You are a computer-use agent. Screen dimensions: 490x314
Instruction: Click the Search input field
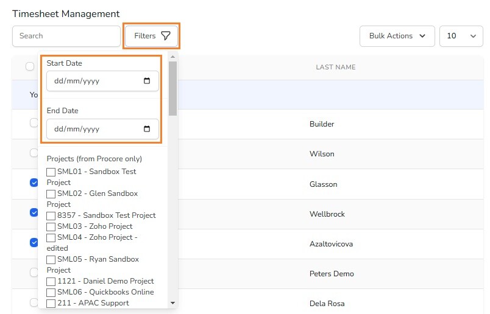(x=66, y=36)
